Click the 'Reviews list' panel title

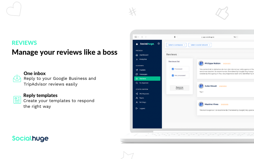tap(174, 61)
